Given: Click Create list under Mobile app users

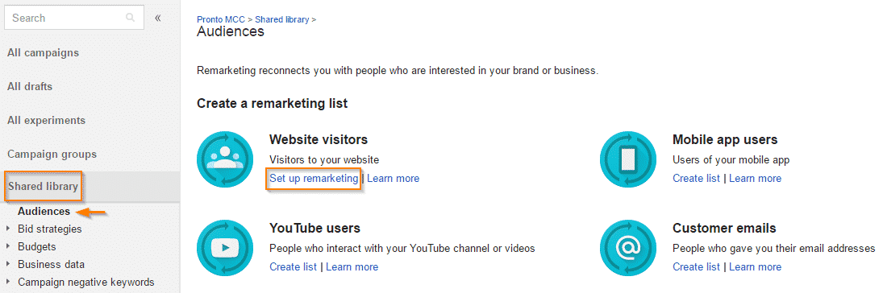Looking at the screenshot, I should pyautogui.click(x=696, y=178).
